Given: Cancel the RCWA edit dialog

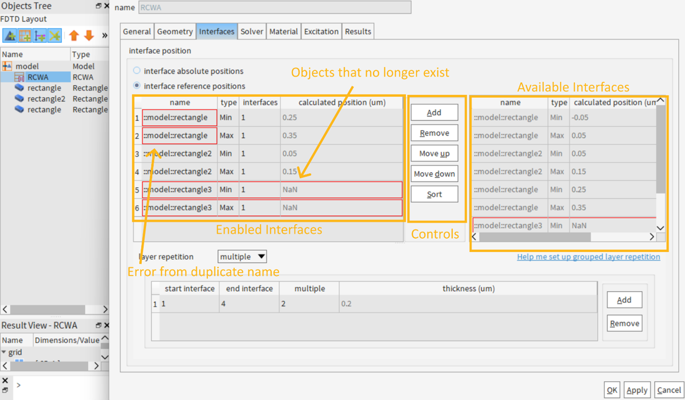Looking at the screenshot, I should [669, 390].
